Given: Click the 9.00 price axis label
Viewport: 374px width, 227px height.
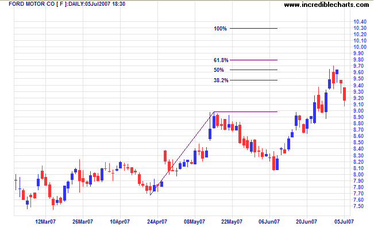Looking at the screenshot, I should coord(358,111).
